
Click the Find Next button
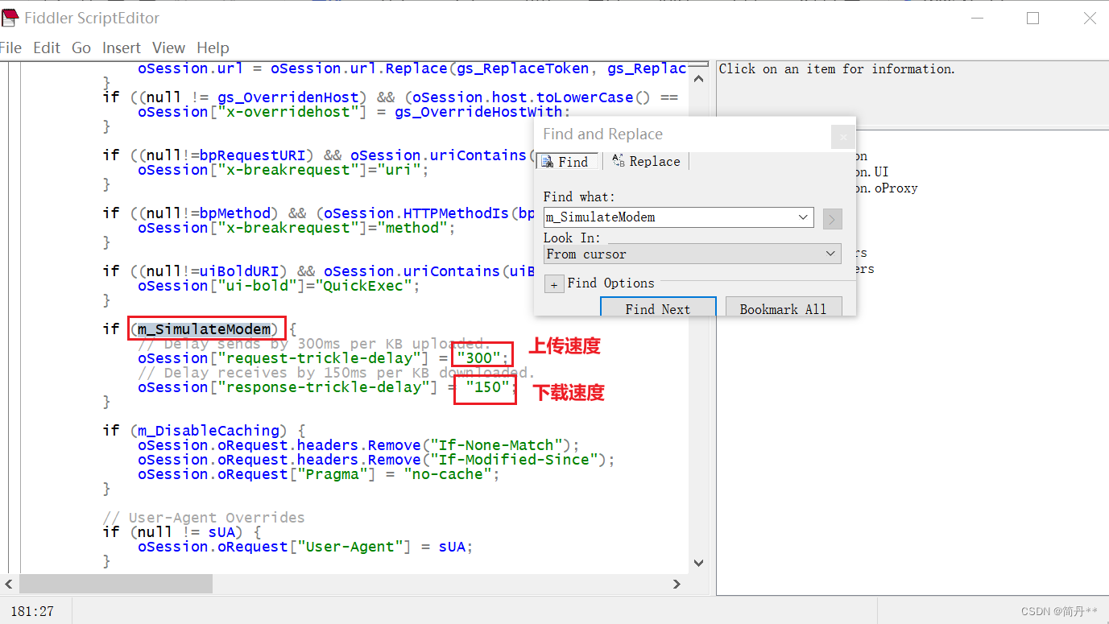658,308
